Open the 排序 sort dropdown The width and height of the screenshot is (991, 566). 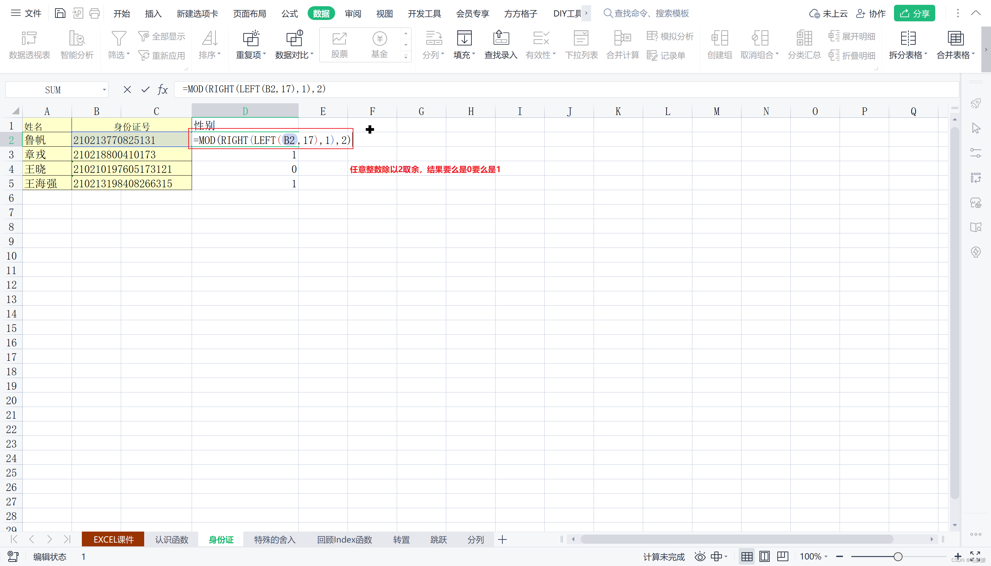(210, 45)
